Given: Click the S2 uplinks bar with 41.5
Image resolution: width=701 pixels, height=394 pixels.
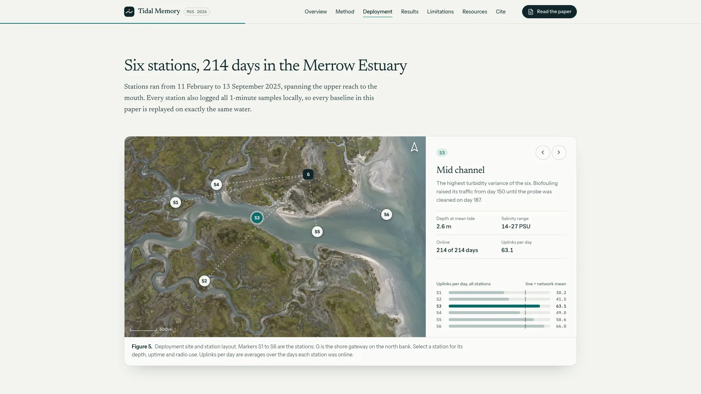Looking at the screenshot, I should (x=501, y=299).
